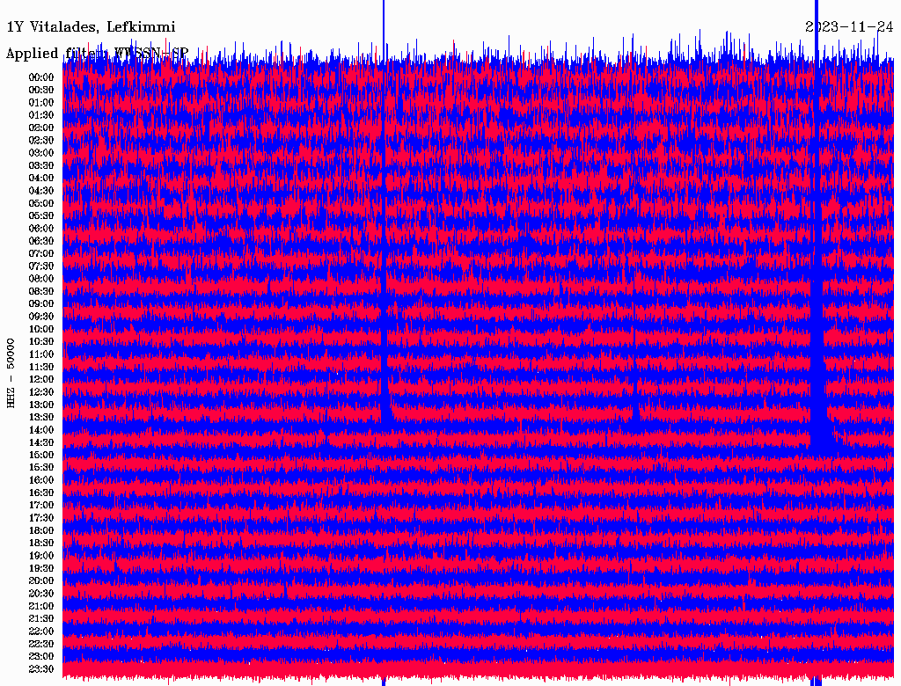The image size is (901, 686).
Task: Select the 06:00 time row label
Action: pos(41,229)
